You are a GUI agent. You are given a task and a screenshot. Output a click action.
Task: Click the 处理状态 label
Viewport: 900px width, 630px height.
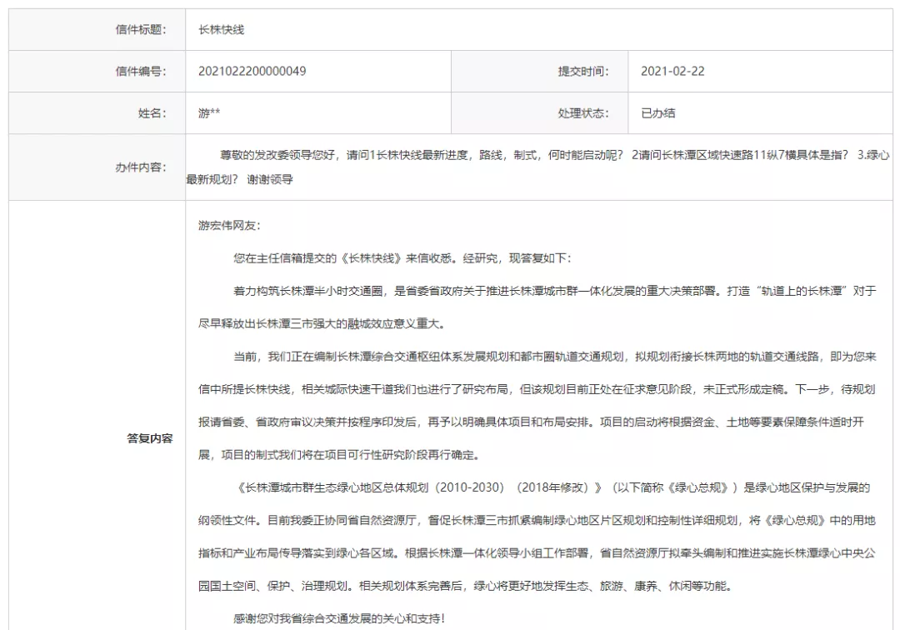pyautogui.click(x=582, y=113)
